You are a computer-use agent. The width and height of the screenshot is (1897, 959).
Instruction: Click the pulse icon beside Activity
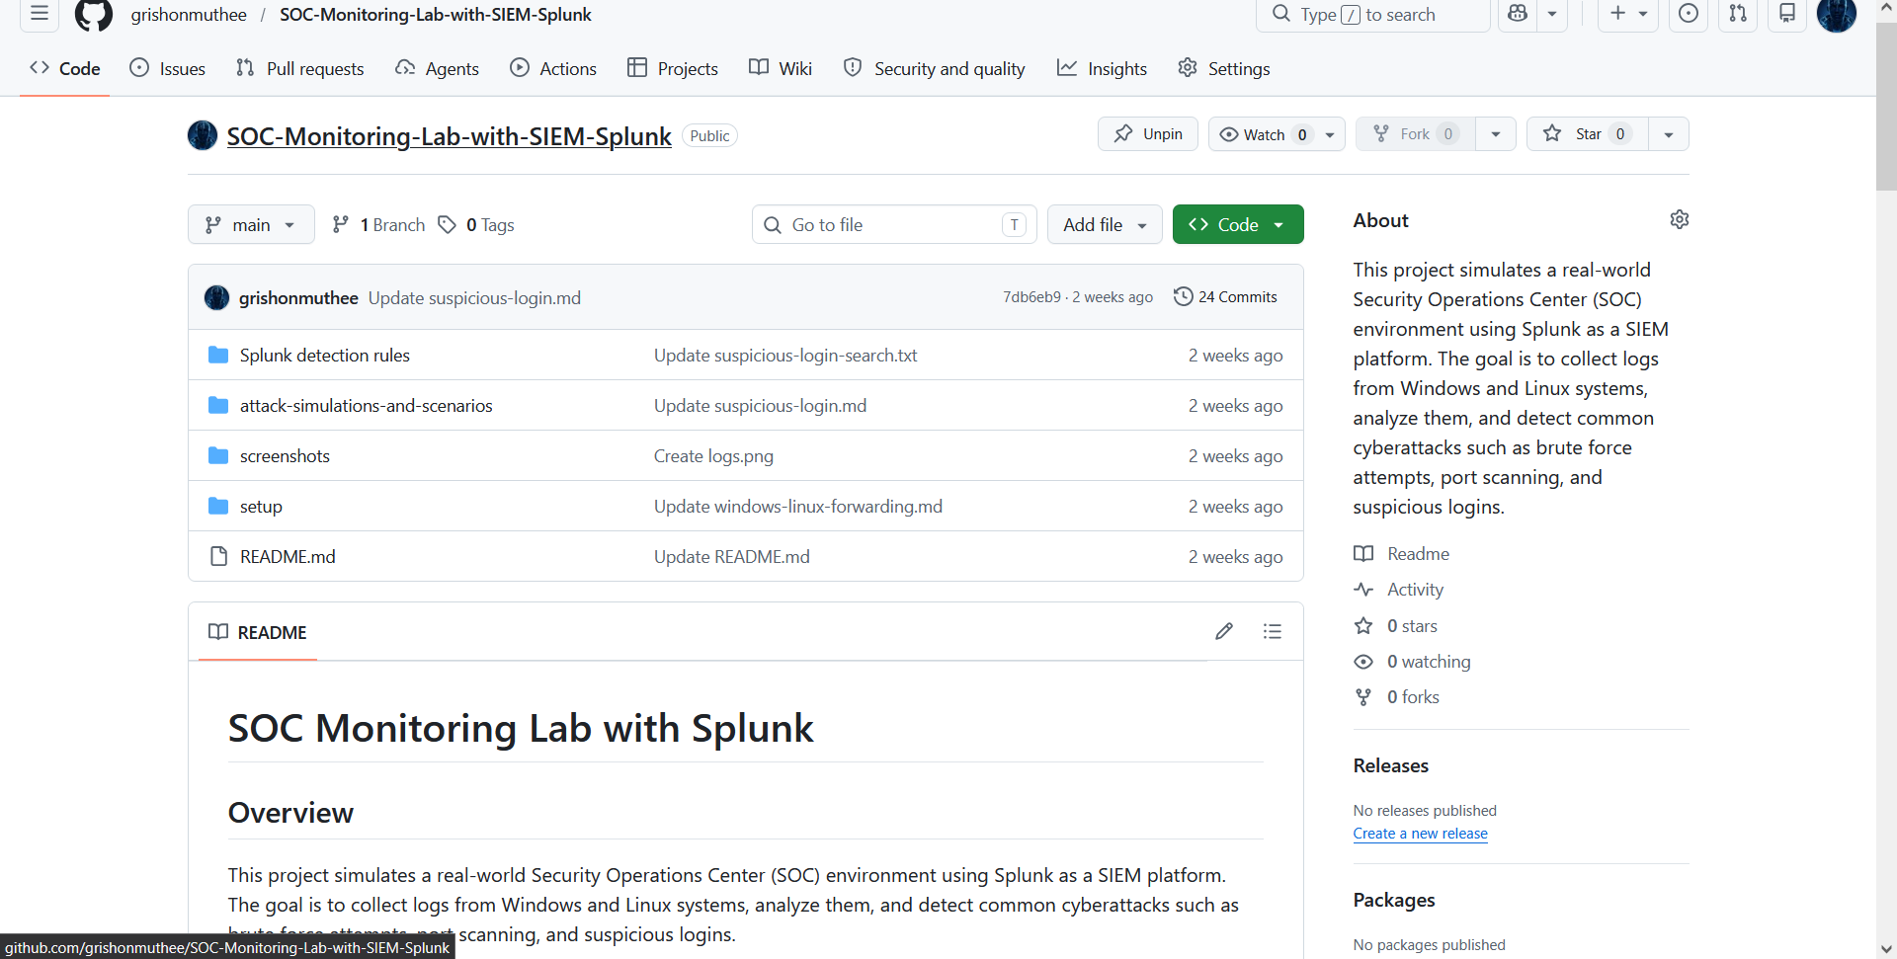click(1363, 590)
